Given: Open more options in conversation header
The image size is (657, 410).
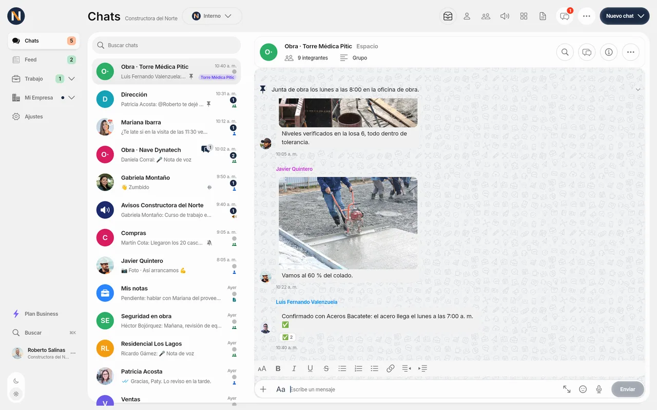Looking at the screenshot, I should coord(631,52).
